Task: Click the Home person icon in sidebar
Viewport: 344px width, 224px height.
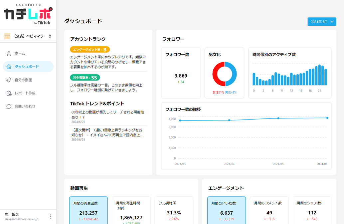Action: coord(9,53)
